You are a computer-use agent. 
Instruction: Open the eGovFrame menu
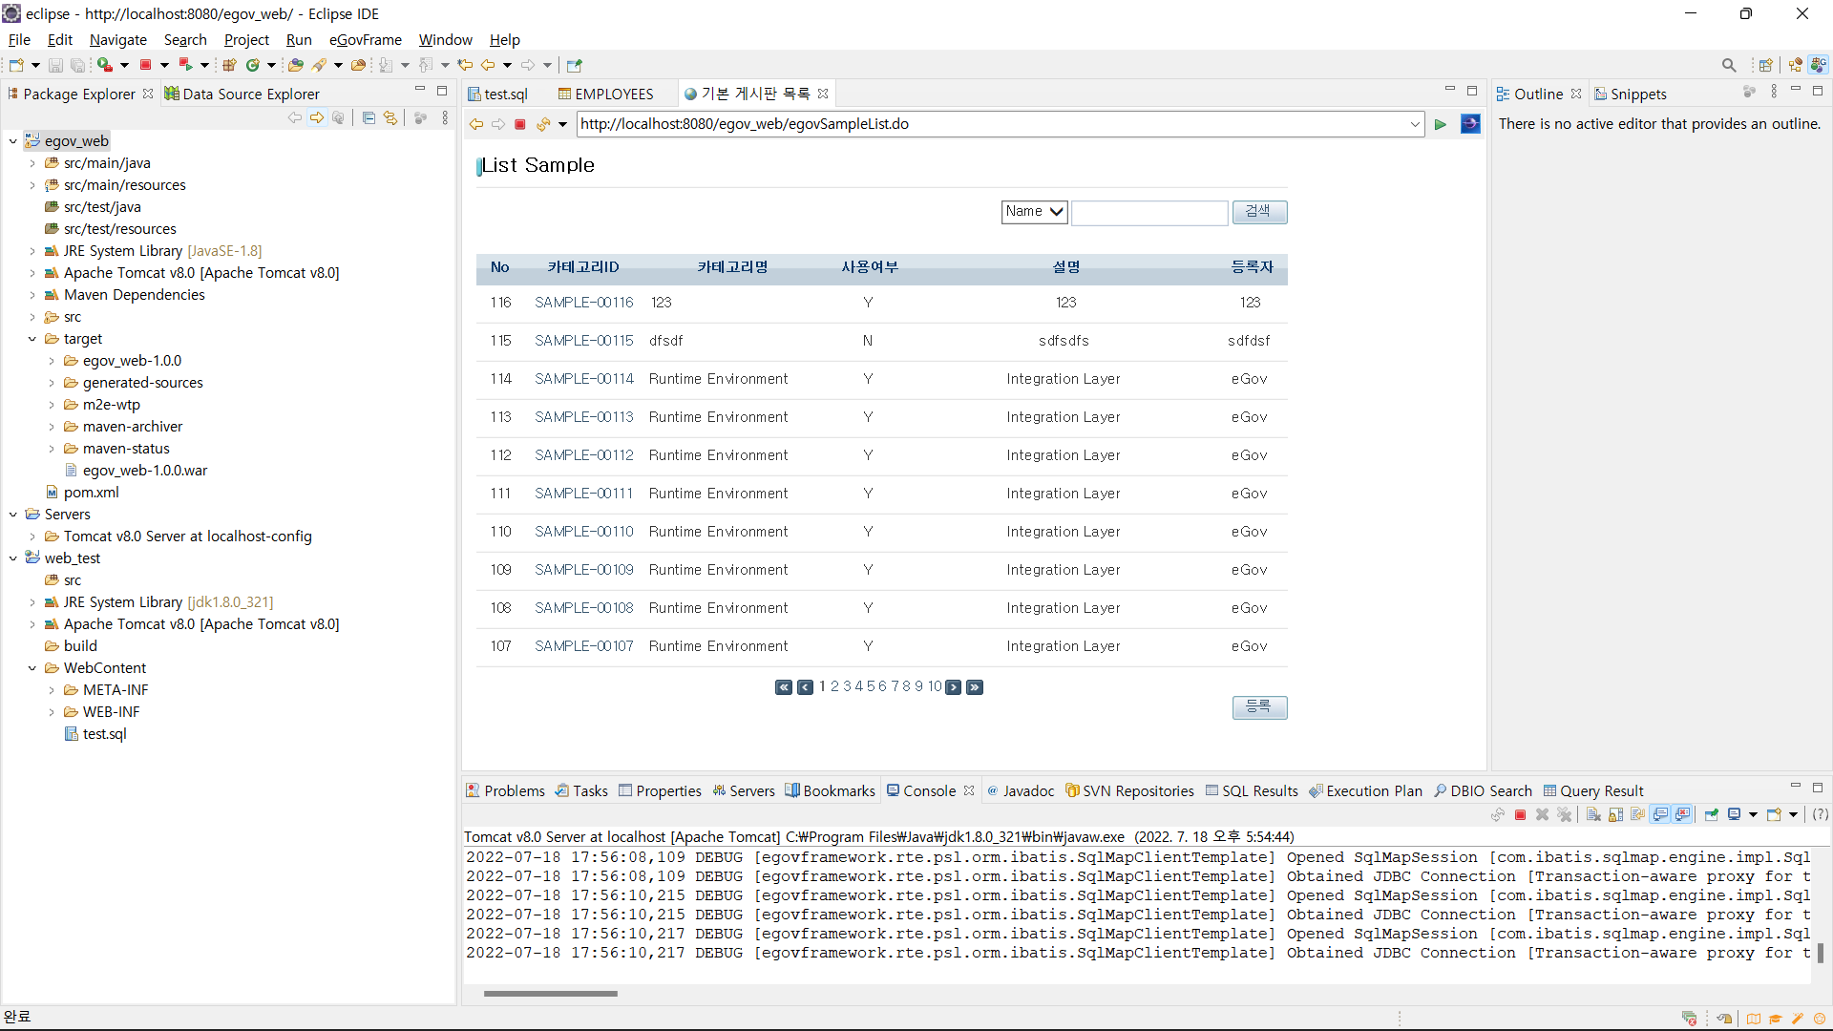pos(365,40)
